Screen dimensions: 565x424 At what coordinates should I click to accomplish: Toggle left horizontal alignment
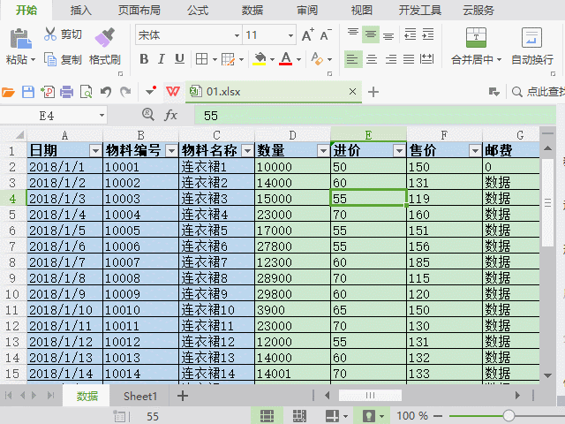pyautogui.click(x=352, y=59)
